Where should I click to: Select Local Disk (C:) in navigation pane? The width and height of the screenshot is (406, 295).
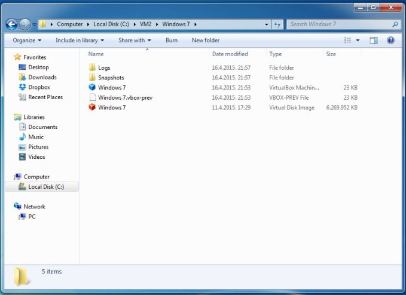42,187
